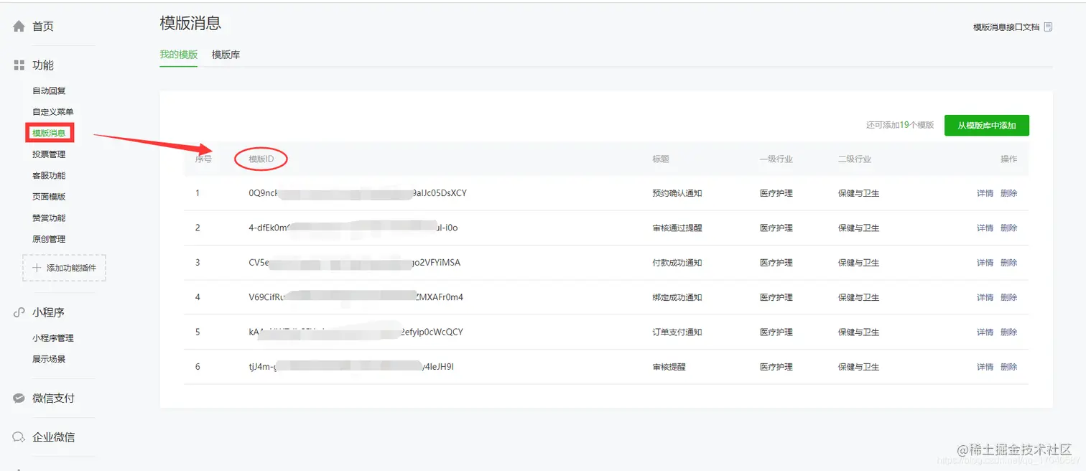Click the chat bubble icon beside 企业微信
Viewport: 1086px width, 471px height.
19,437
